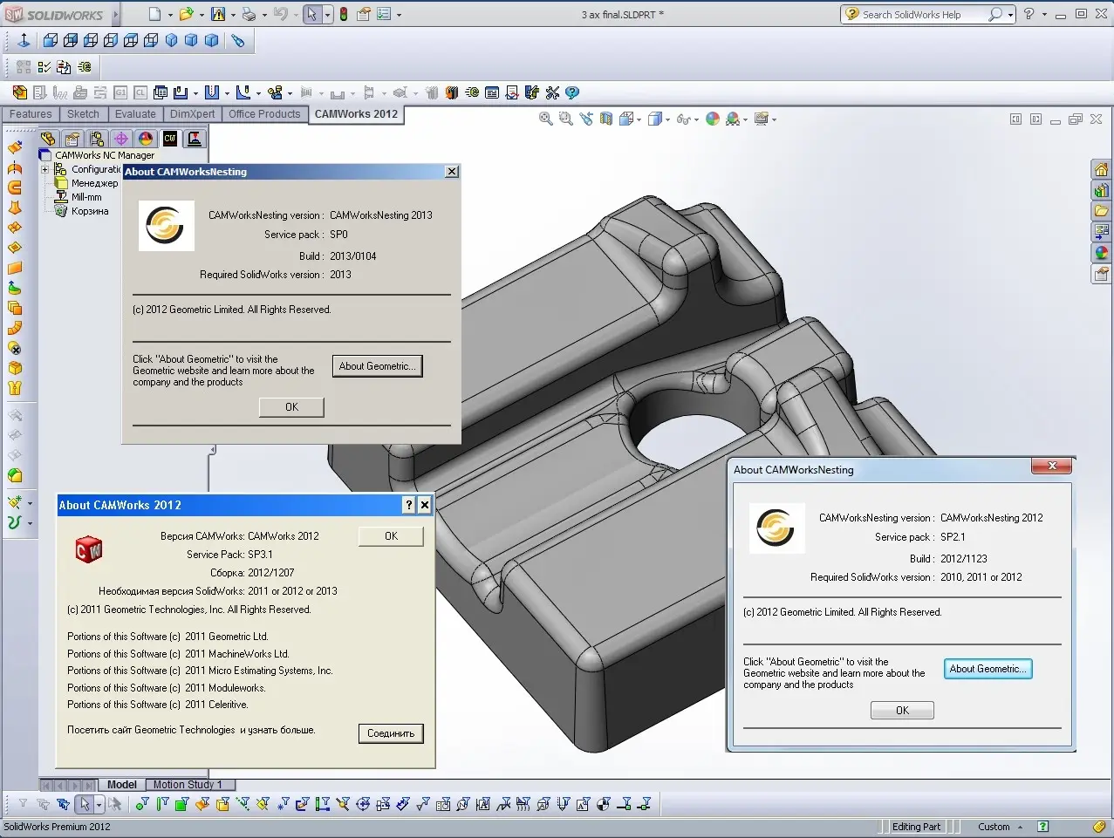The height and width of the screenshot is (838, 1114).
Task: Click the Extract Machinable Features icon
Action: pos(19,92)
